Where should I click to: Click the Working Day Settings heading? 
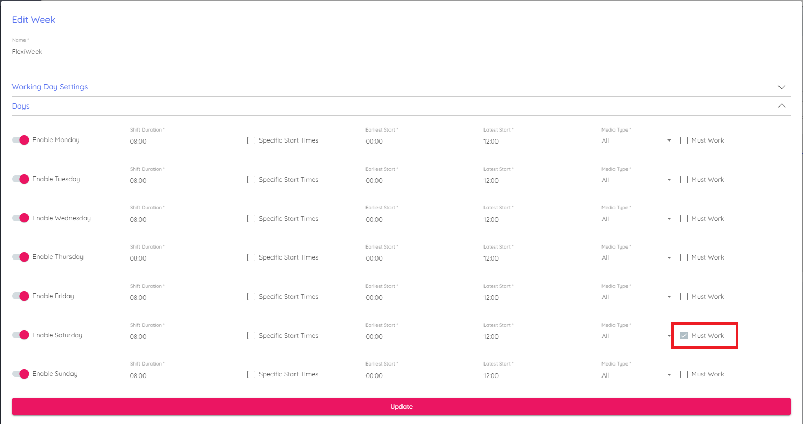coord(50,87)
